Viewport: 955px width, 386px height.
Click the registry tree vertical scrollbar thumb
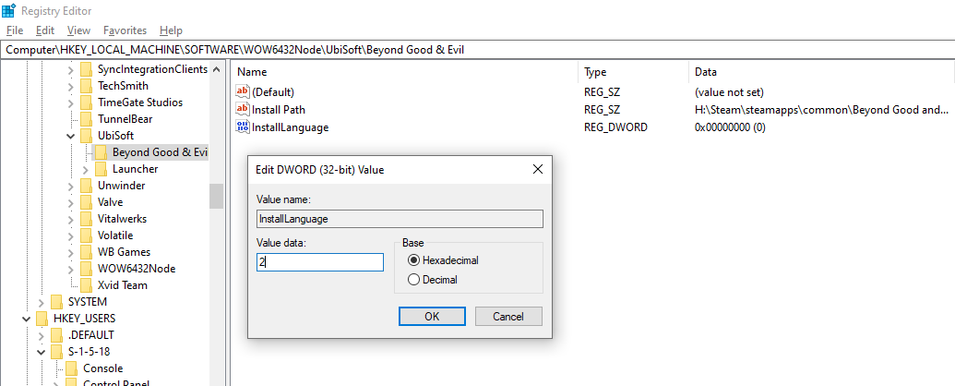tap(216, 196)
